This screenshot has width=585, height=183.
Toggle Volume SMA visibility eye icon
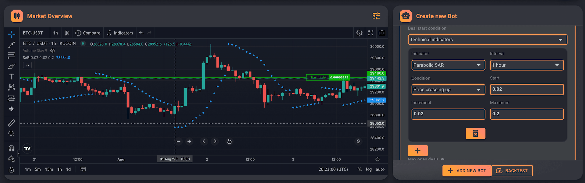click(52, 51)
